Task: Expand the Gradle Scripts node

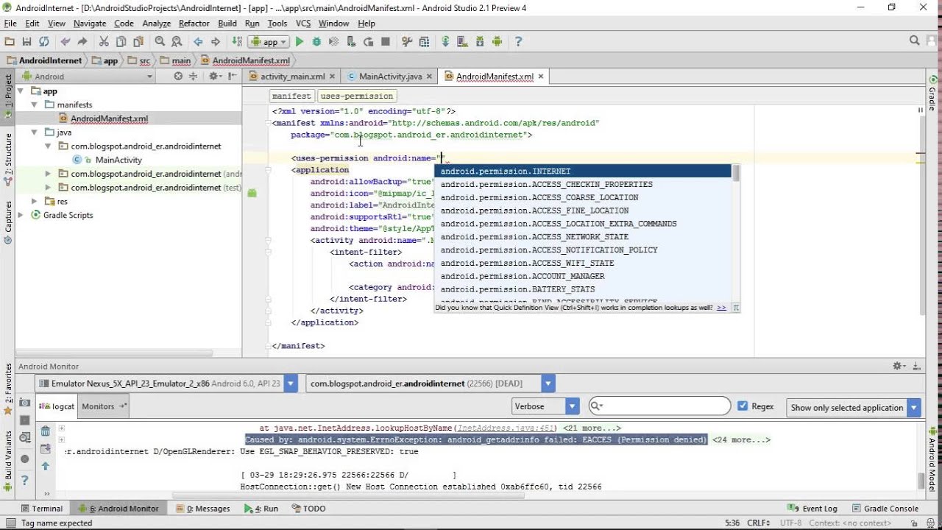Action: point(21,215)
